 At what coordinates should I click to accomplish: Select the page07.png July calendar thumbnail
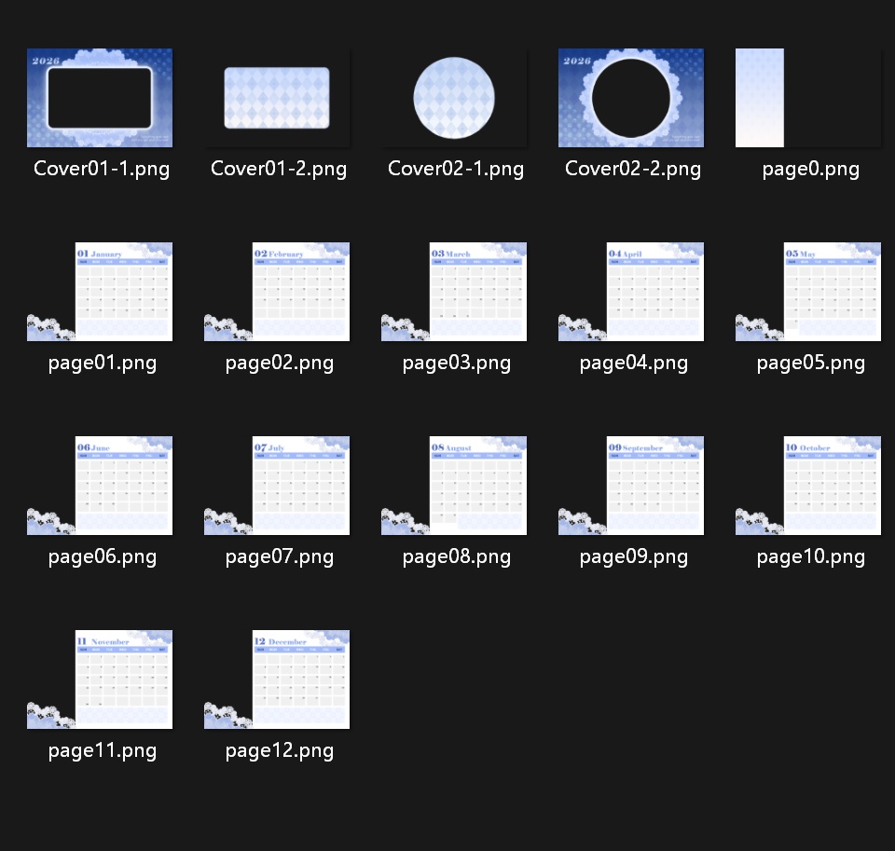coord(277,486)
